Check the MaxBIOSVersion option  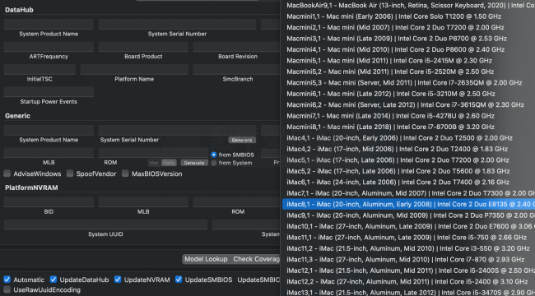click(x=125, y=173)
